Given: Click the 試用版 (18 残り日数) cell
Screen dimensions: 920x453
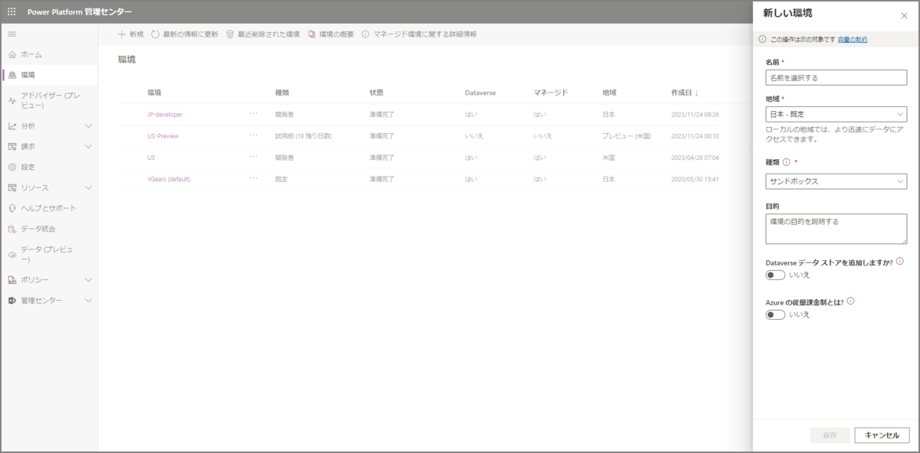Looking at the screenshot, I should pos(304,135).
